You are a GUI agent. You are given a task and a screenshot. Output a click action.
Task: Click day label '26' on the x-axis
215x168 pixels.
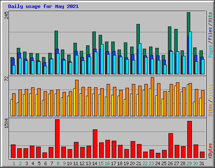point(170,163)
